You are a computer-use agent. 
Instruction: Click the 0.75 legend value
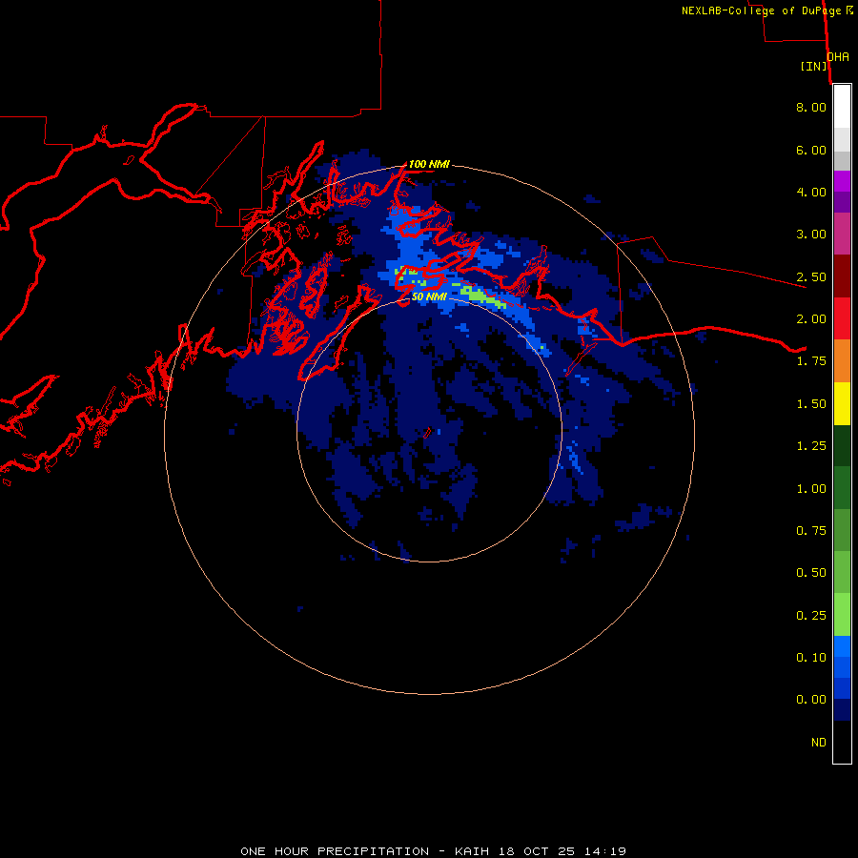click(811, 531)
